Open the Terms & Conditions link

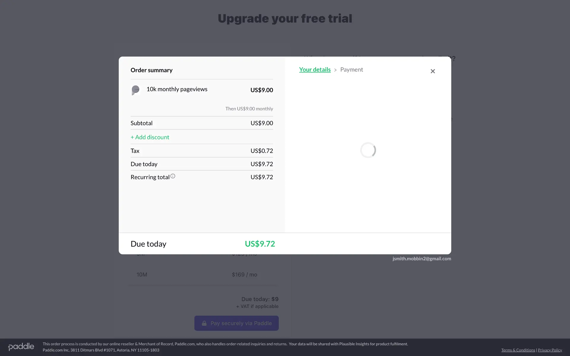point(518,350)
